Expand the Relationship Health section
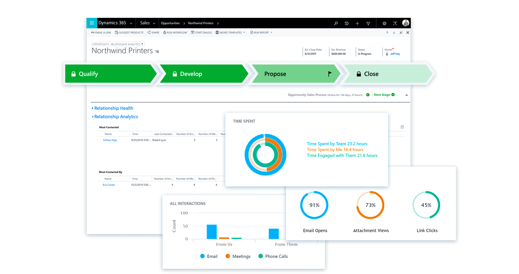 pyautogui.click(x=113, y=108)
